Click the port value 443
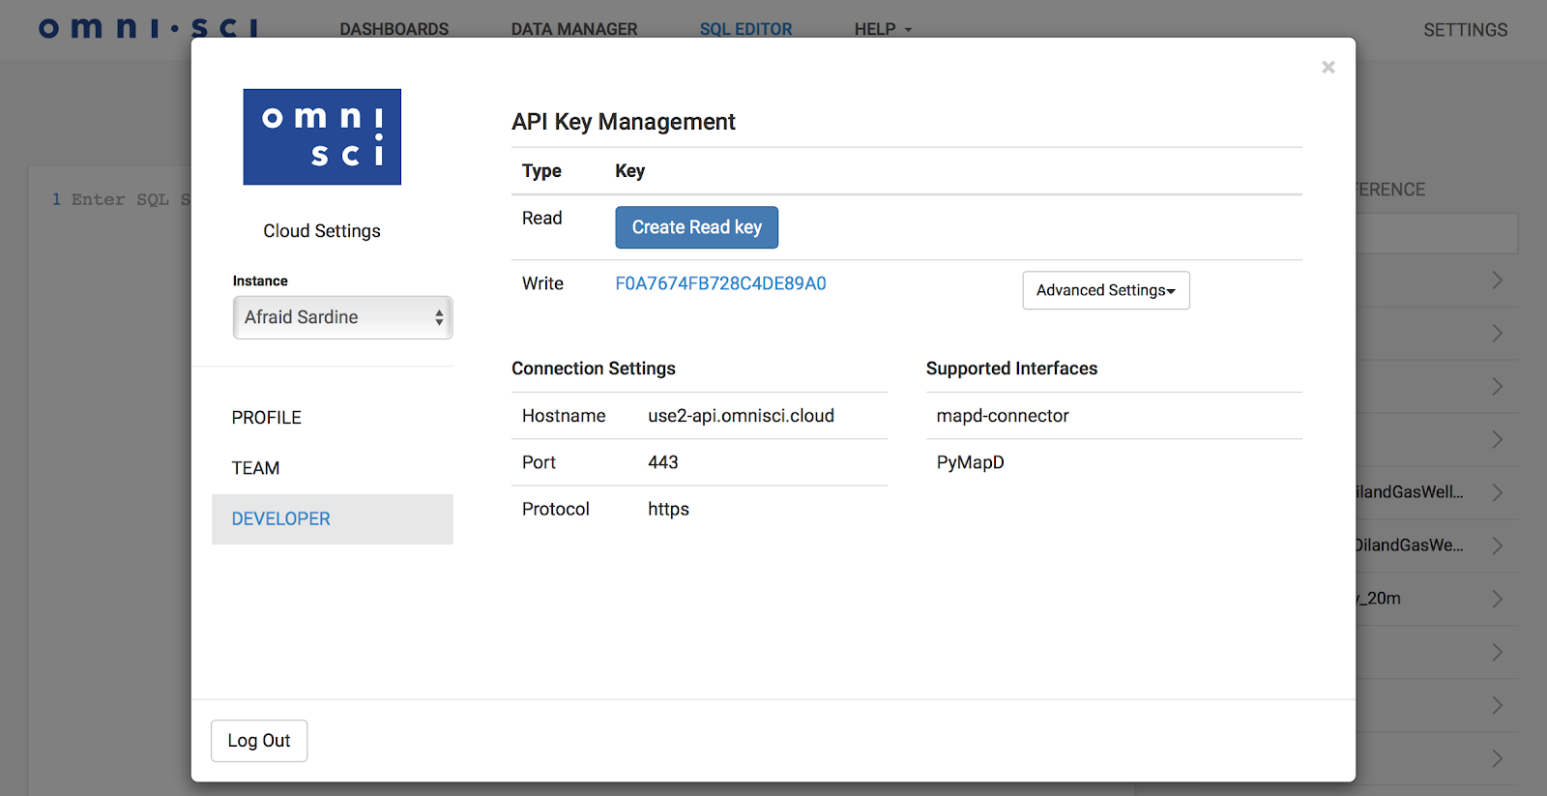1547x796 pixels. 662,462
